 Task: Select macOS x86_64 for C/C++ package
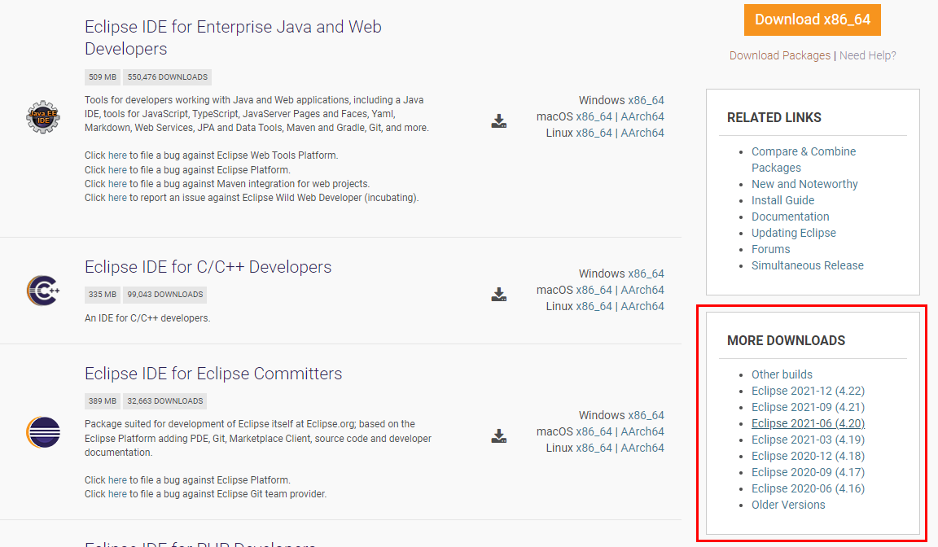(x=594, y=290)
